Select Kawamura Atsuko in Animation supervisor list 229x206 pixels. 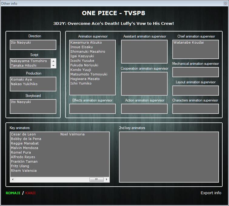click(86, 42)
